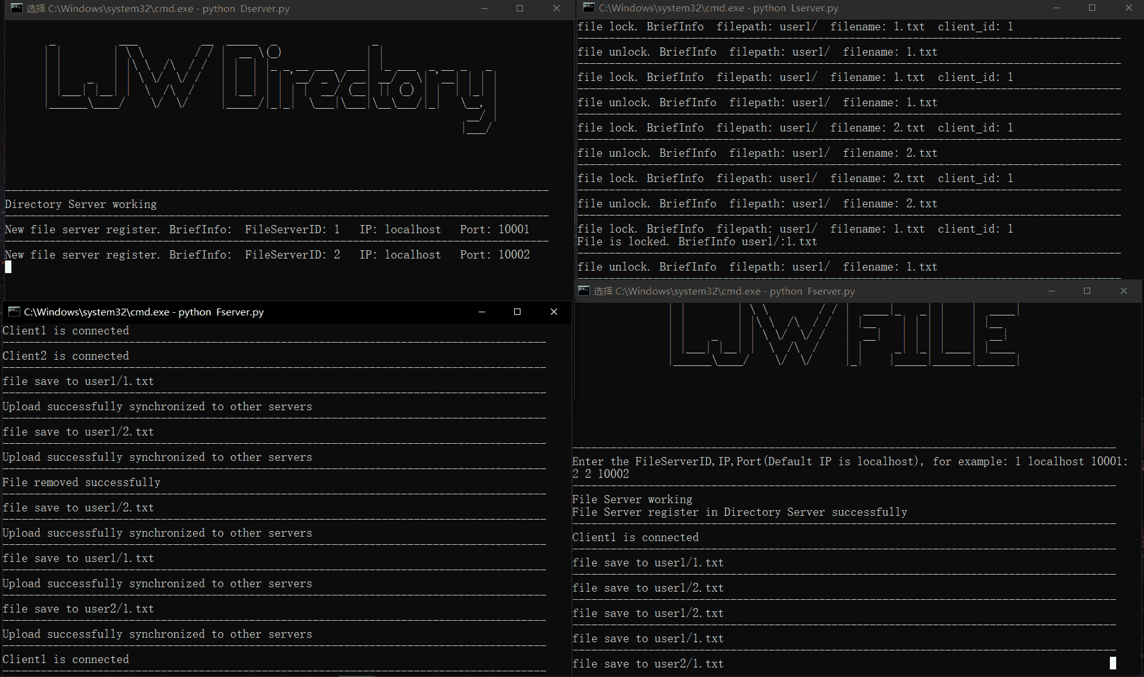1144x677 pixels.
Task: Click 'file save to user2/1.txt' in left Fserver window
Action: (78, 609)
